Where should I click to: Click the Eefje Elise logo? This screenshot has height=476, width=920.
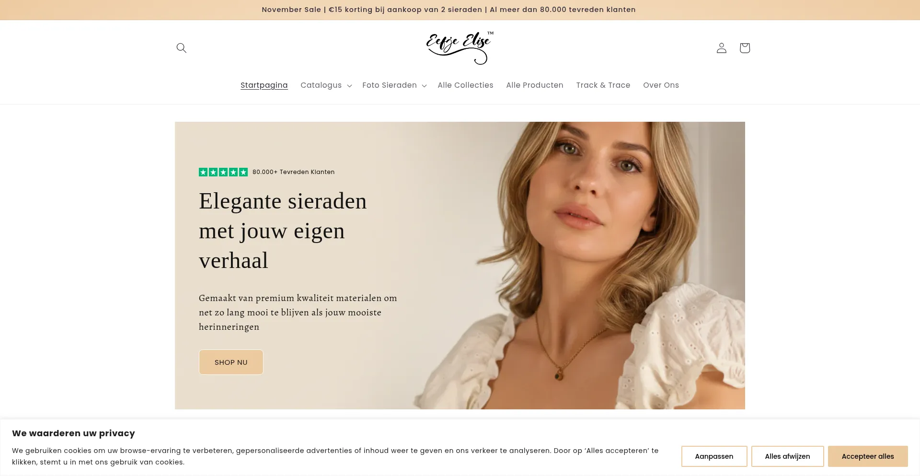tap(460, 48)
